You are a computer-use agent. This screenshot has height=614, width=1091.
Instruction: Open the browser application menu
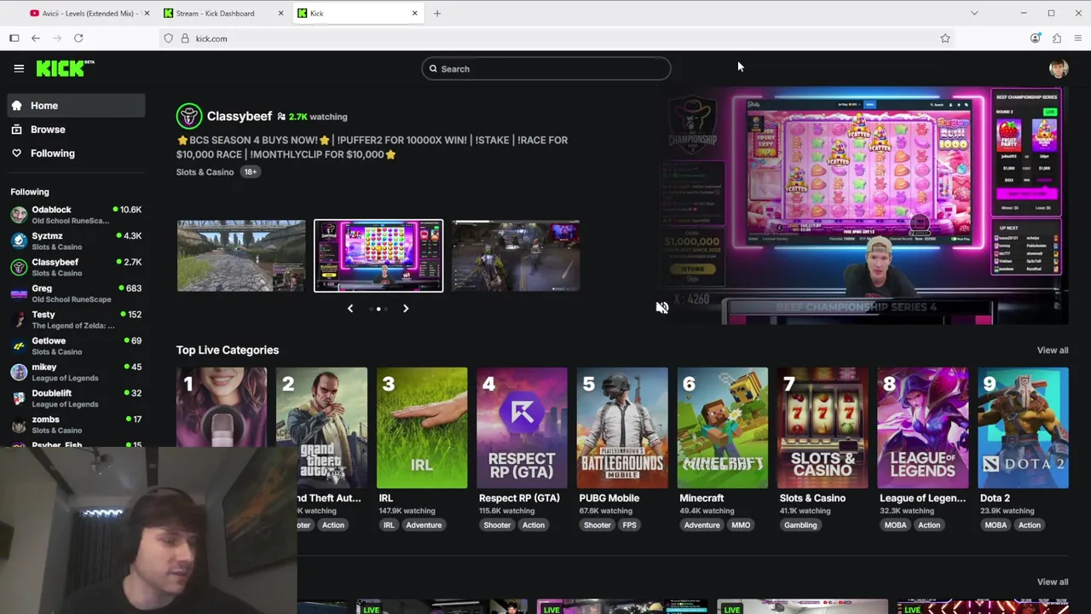click(1078, 38)
